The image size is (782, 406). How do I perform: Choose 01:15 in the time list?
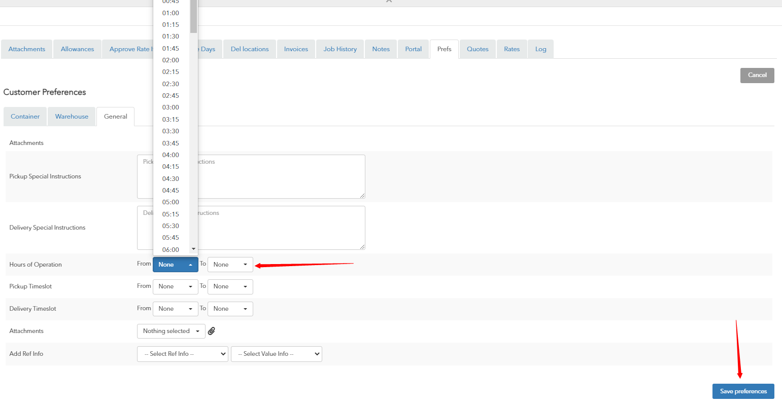(x=172, y=25)
